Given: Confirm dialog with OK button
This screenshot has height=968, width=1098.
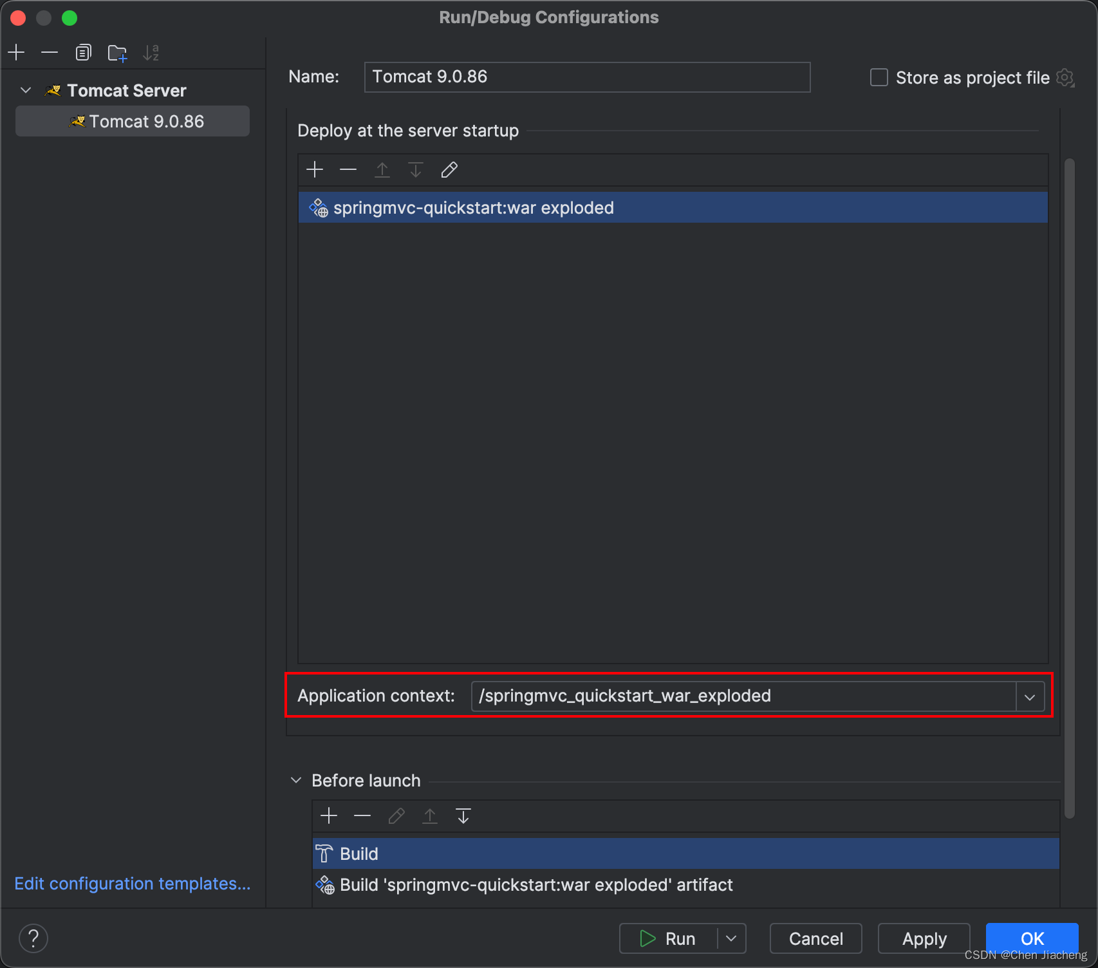Looking at the screenshot, I should click(x=1032, y=938).
